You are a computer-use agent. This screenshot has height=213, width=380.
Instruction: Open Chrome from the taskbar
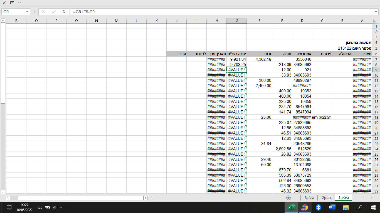(305, 207)
